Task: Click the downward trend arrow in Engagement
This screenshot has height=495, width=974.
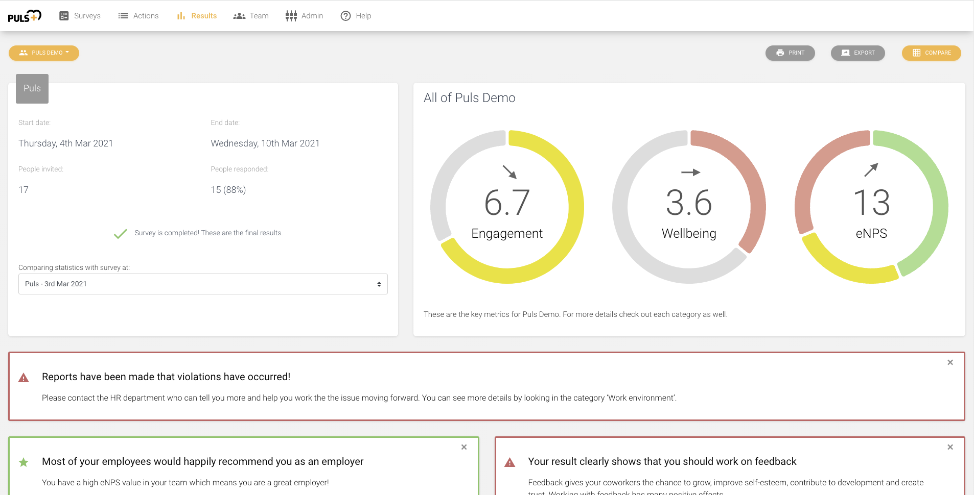Action: coord(509,171)
